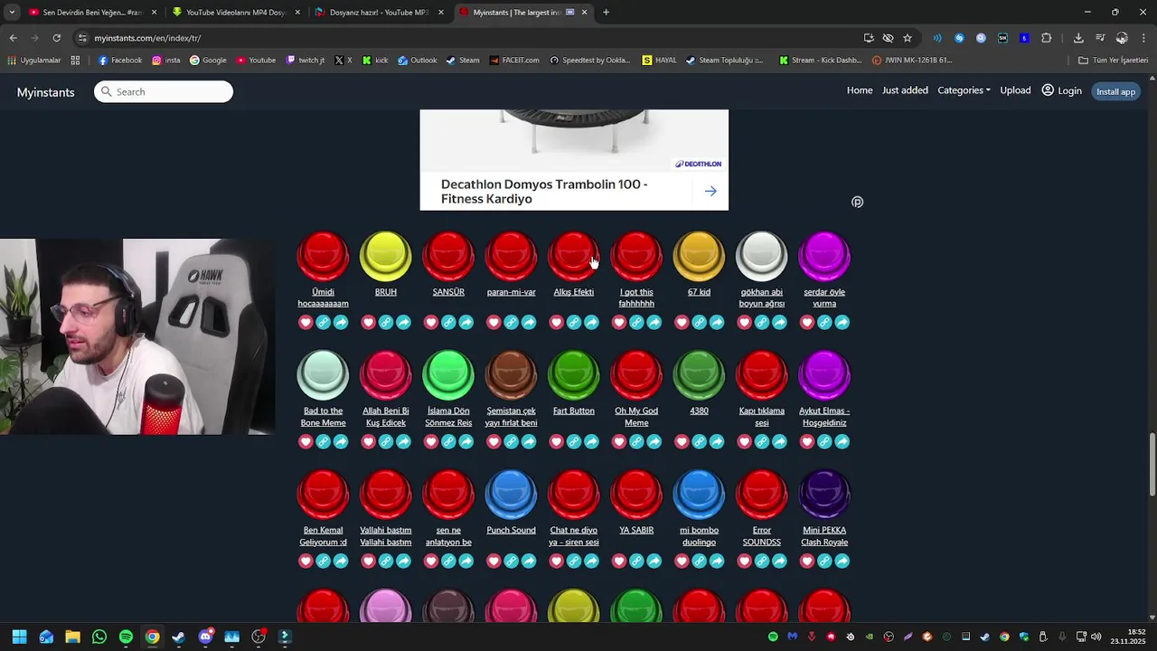Share icon under SANSÜR sound
Screen dimensions: 1157x651
point(466,322)
